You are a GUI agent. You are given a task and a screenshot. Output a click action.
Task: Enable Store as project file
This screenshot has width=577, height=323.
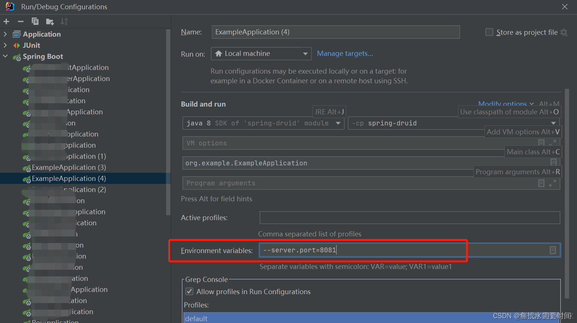coord(489,32)
